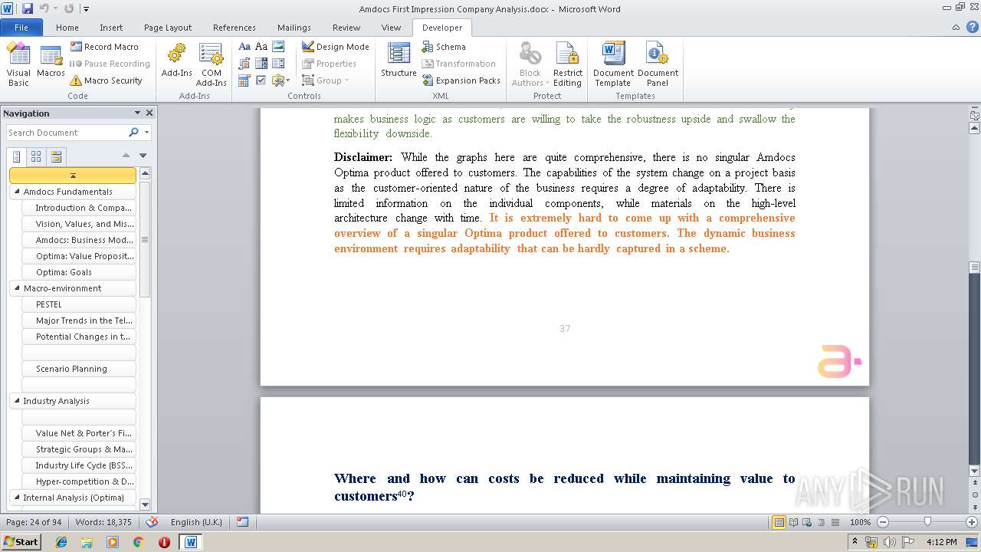Switch to Print Layout view

pos(779,522)
